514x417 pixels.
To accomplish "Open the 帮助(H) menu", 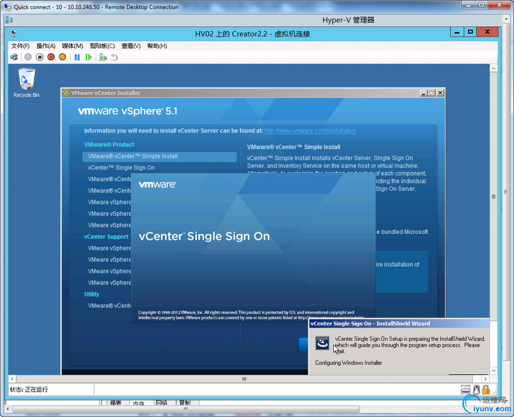I will [x=157, y=46].
